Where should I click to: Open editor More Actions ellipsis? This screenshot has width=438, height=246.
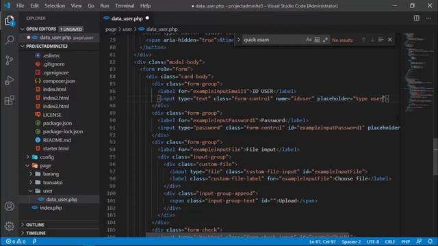click(428, 18)
